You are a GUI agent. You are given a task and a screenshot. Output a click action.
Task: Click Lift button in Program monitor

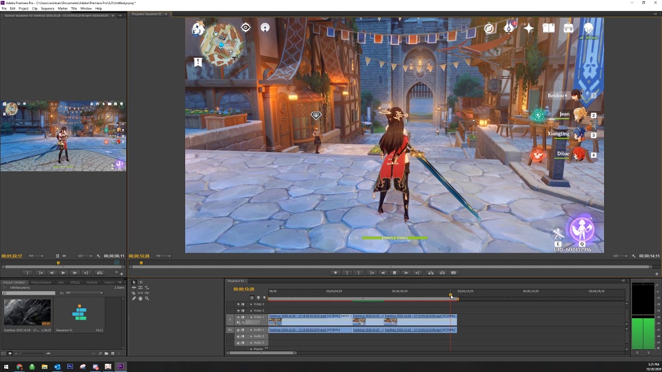(x=430, y=273)
